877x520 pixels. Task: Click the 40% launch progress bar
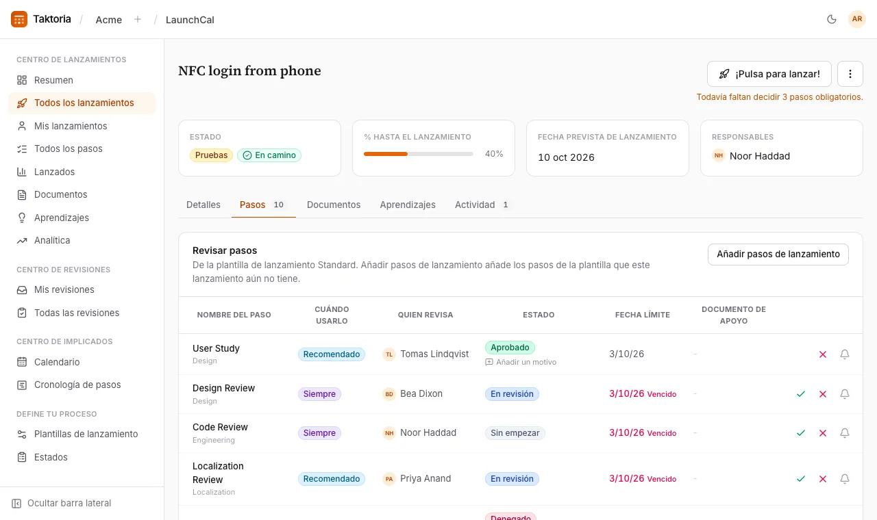(419, 154)
